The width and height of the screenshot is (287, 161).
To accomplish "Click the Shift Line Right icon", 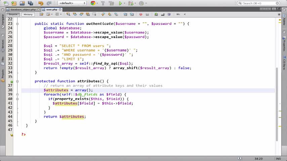I will (132, 14).
